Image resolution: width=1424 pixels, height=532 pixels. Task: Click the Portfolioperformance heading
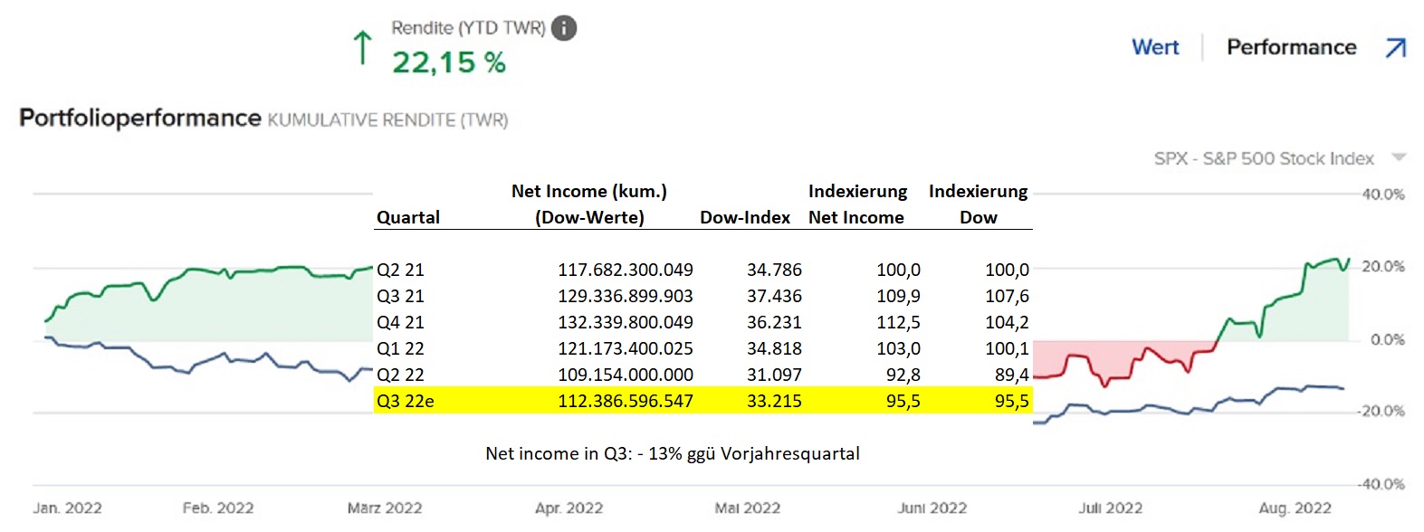click(x=140, y=119)
